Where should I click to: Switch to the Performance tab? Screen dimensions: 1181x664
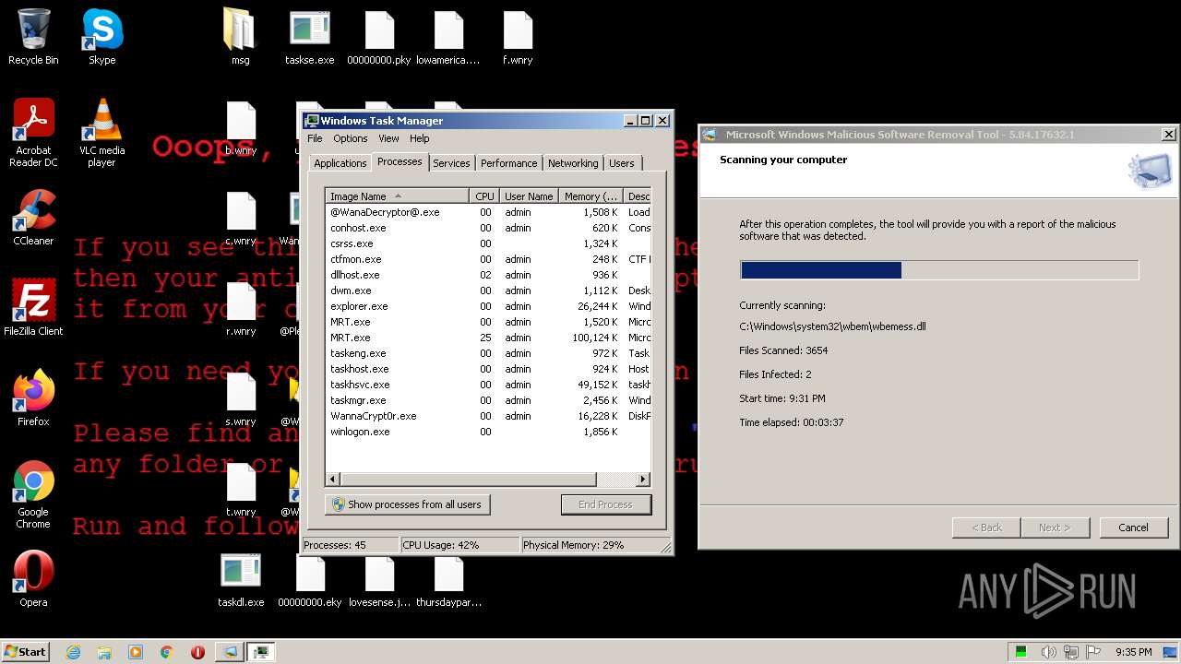508,163
